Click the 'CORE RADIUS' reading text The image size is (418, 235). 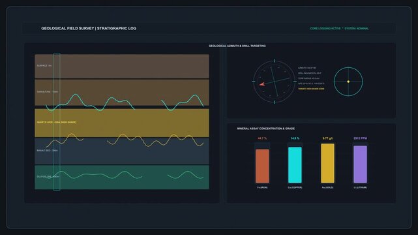coord(308,78)
